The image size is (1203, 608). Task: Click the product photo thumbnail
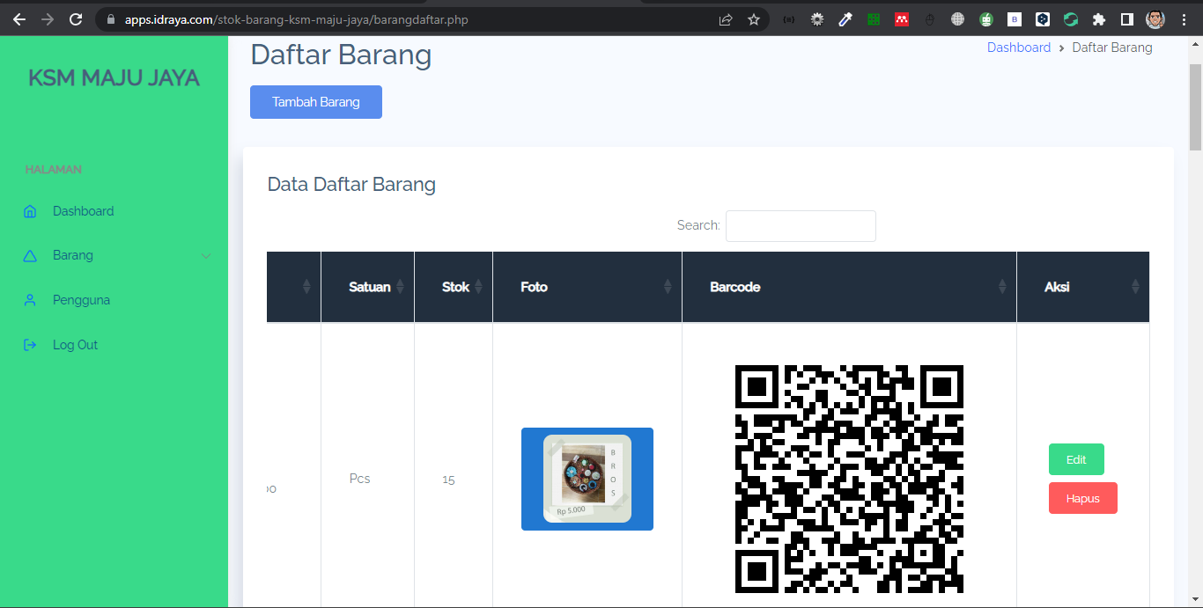pos(587,479)
